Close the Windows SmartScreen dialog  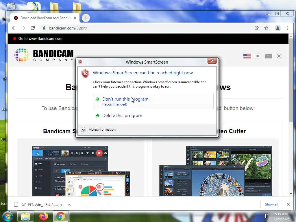coord(212,61)
